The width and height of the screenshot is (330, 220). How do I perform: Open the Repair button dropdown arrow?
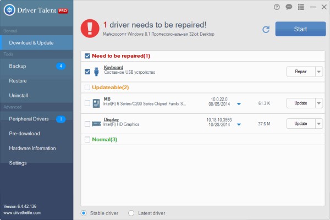click(319, 71)
